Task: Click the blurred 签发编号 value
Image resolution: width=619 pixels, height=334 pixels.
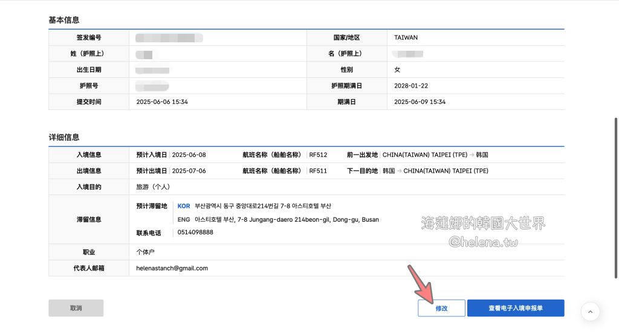Action: point(168,38)
